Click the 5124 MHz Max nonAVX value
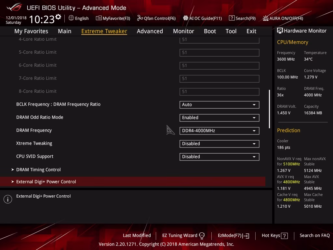Viewport: 333px width, 250px height. (313, 171)
